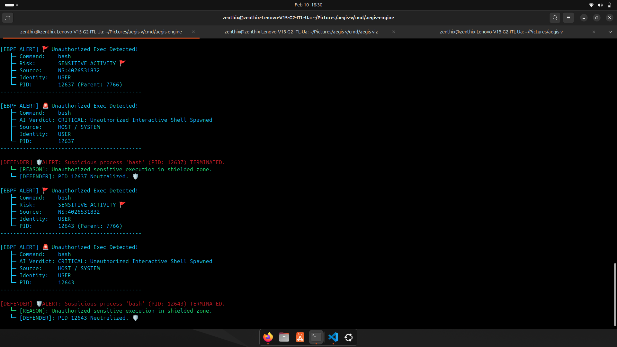Open the Feb 10 18:30 clock menu
Image resolution: width=617 pixels, height=347 pixels.
(x=308, y=5)
